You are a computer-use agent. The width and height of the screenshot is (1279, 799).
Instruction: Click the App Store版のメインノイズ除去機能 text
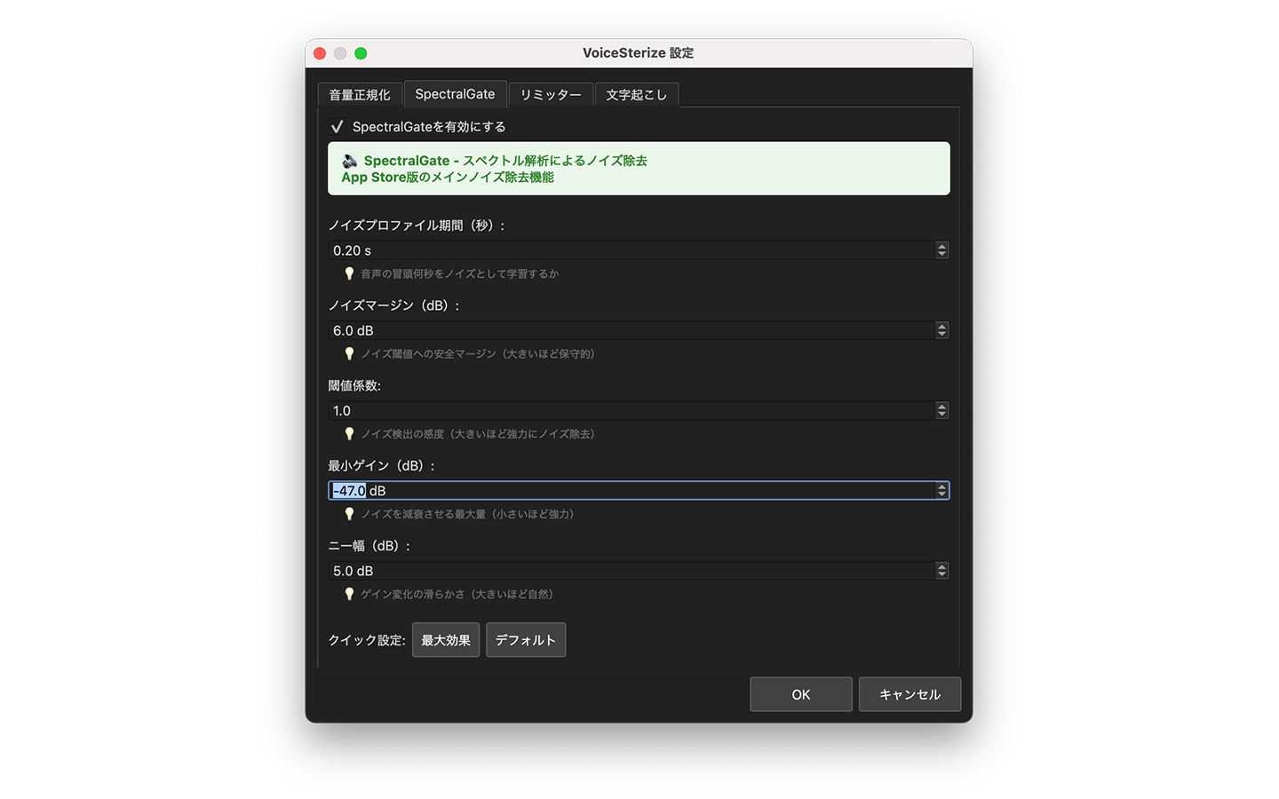pyautogui.click(x=448, y=178)
